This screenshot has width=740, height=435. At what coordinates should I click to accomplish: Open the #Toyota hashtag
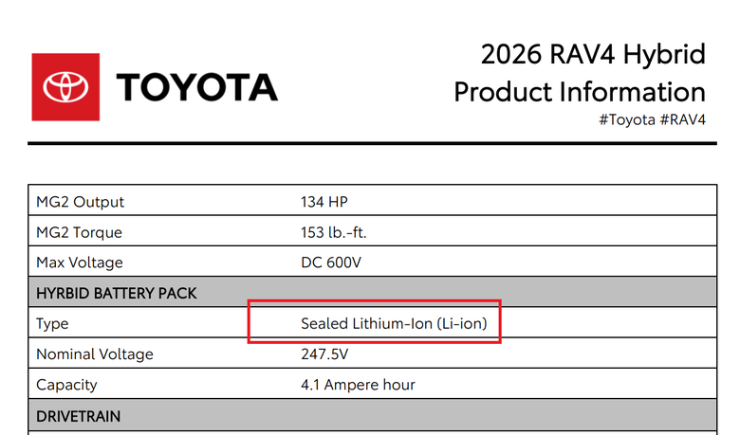[x=627, y=119]
